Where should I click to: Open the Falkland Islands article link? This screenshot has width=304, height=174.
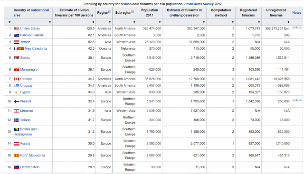(x=32, y=35)
